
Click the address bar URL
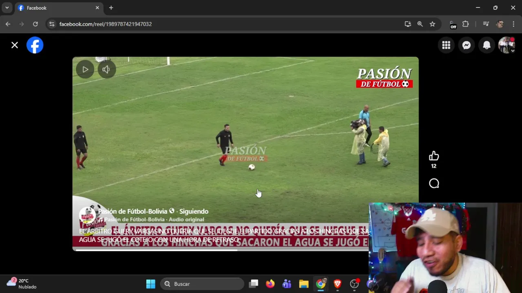pos(106,24)
